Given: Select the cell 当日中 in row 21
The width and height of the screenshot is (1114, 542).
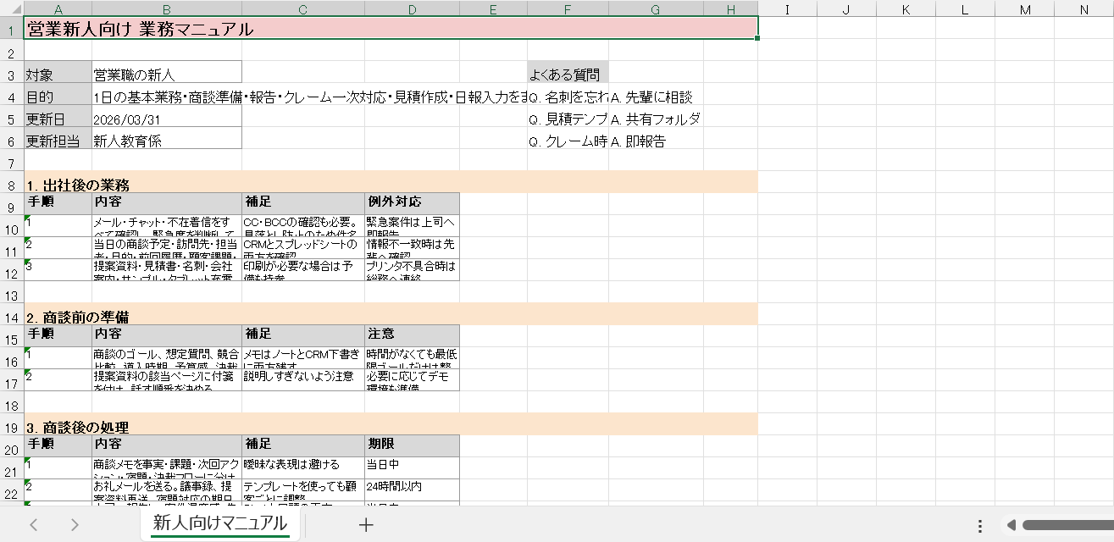Looking at the screenshot, I should coord(412,468).
